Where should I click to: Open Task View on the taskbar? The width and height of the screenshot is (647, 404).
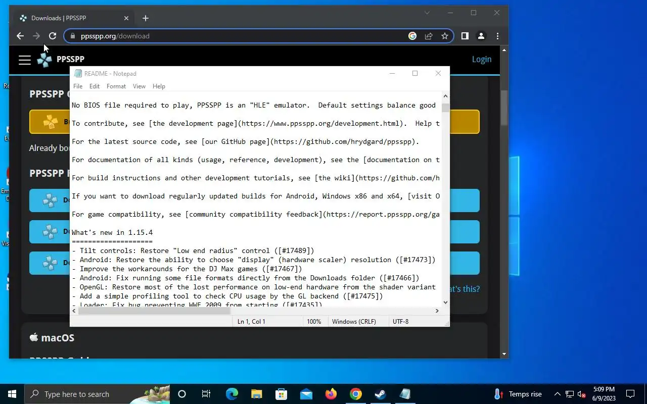(x=206, y=394)
